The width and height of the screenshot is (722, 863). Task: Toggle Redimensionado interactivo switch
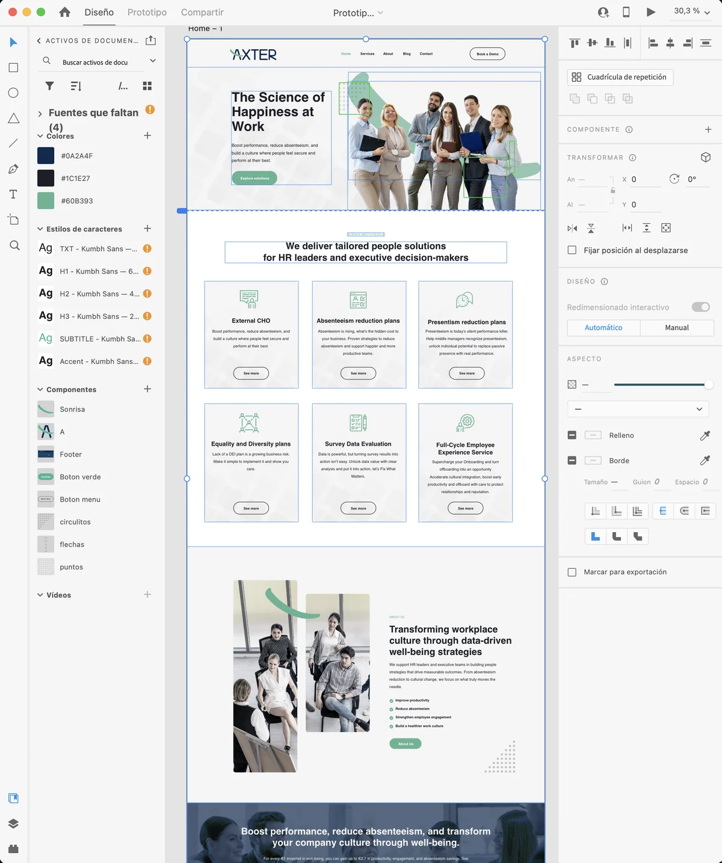point(701,307)
